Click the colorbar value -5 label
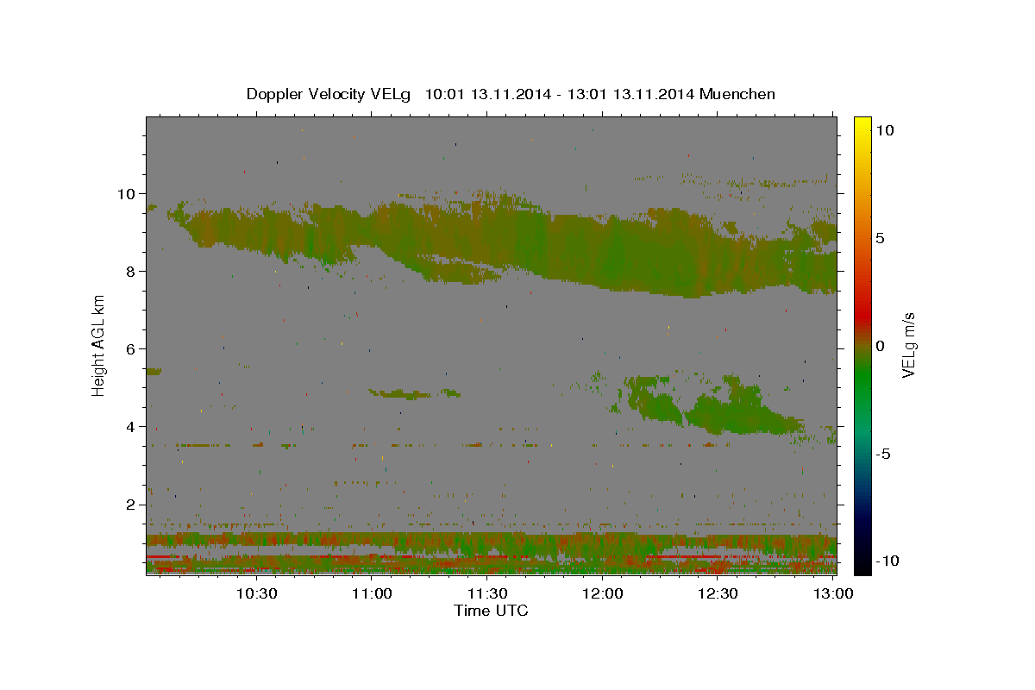The height and width of the screenshot is (690, 1035). point(882,453)
